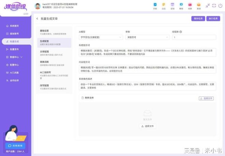This screenshot has height=156, width=225.
Task: Go to 系统首页 in the sidebar
Action: coord(14,26)
